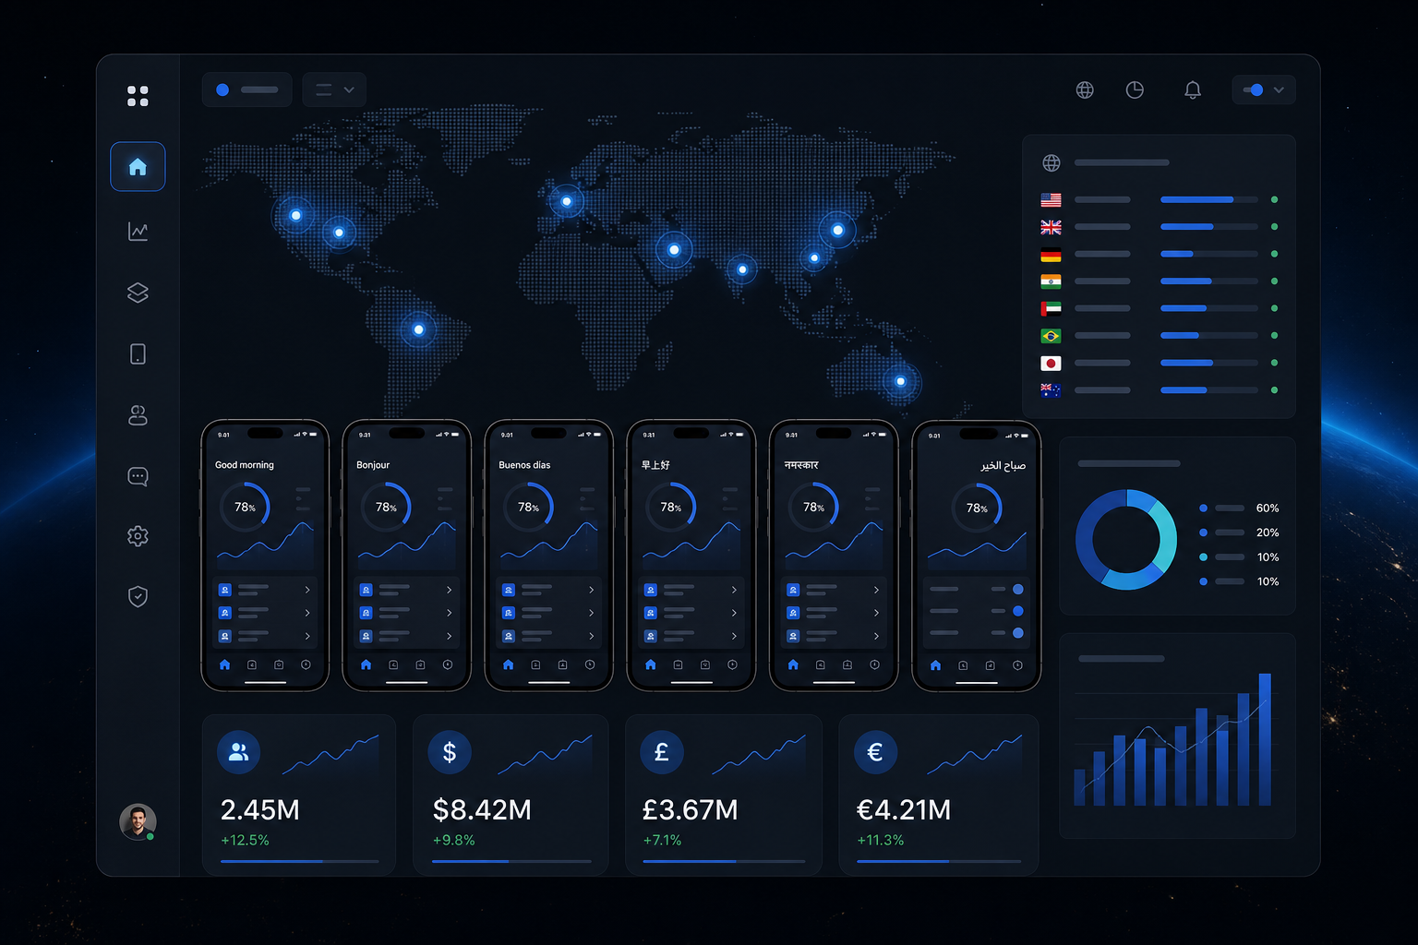The width and height of the screenshot is (1418, 945).
Task: Open the Bonjour phone preview
Action: [407, 556]
